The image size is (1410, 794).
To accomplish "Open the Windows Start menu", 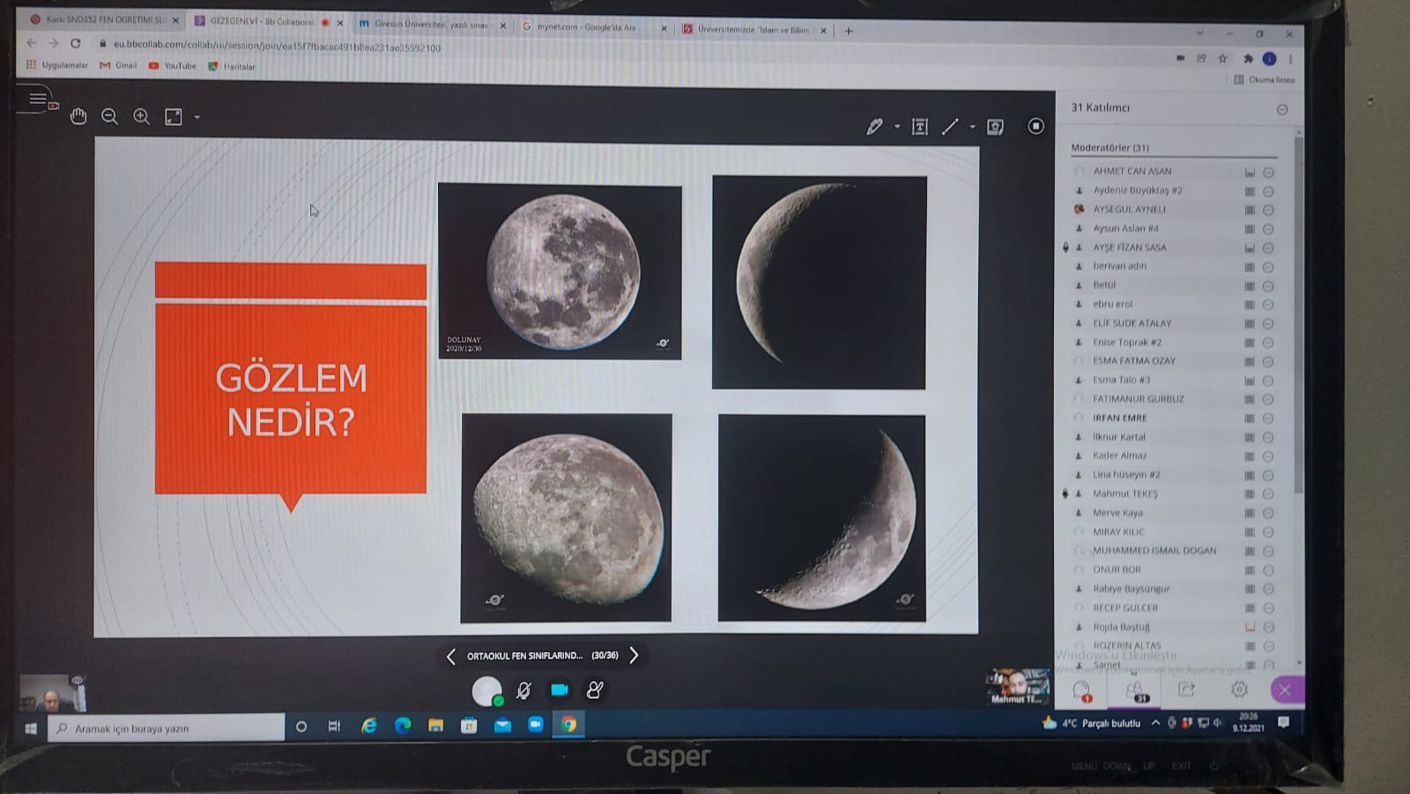I will click(31, 729).
